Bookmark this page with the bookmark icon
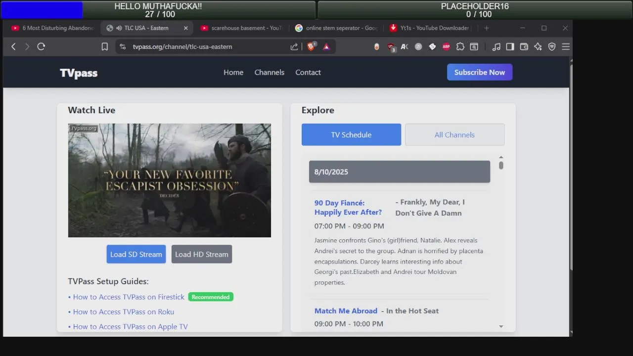 click(105, 46)
